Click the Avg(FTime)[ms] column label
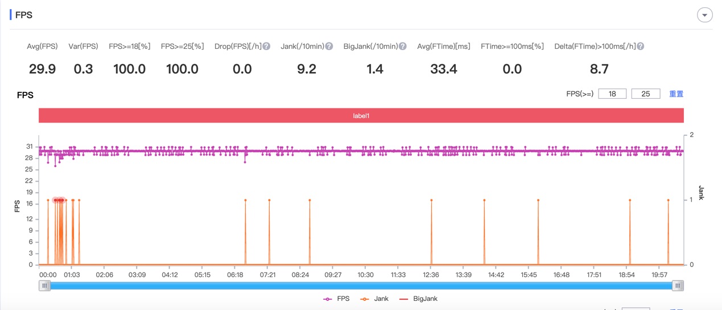This screenshot has height=310, width=722. tap(444, 47)
